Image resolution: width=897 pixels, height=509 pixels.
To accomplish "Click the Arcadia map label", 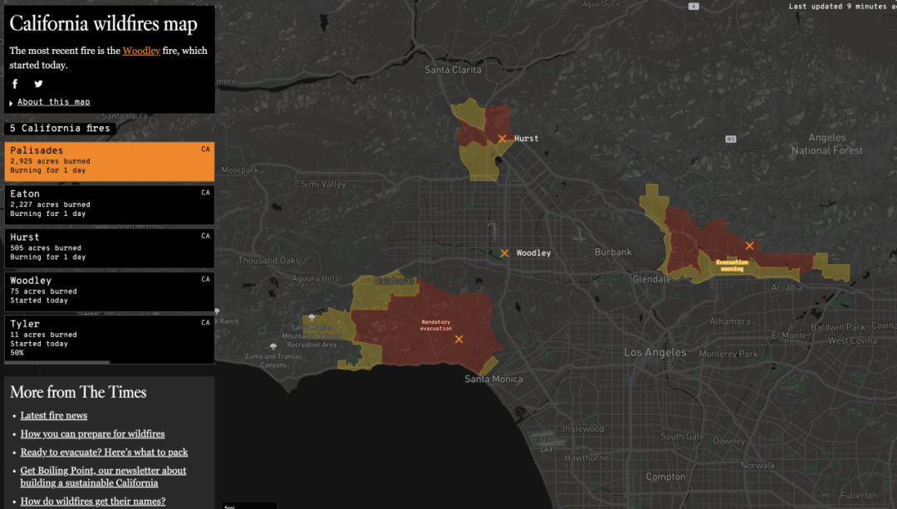I will point(787,287).
